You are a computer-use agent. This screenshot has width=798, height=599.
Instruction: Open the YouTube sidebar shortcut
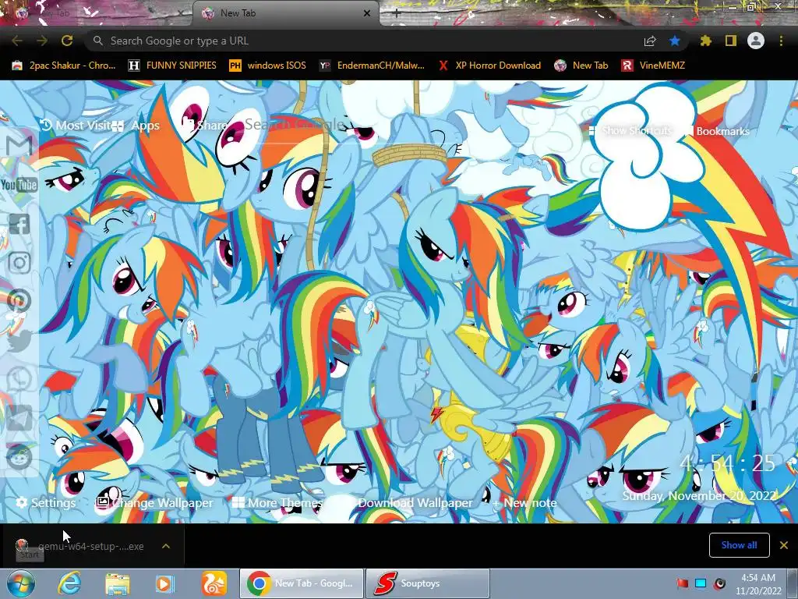19,184
